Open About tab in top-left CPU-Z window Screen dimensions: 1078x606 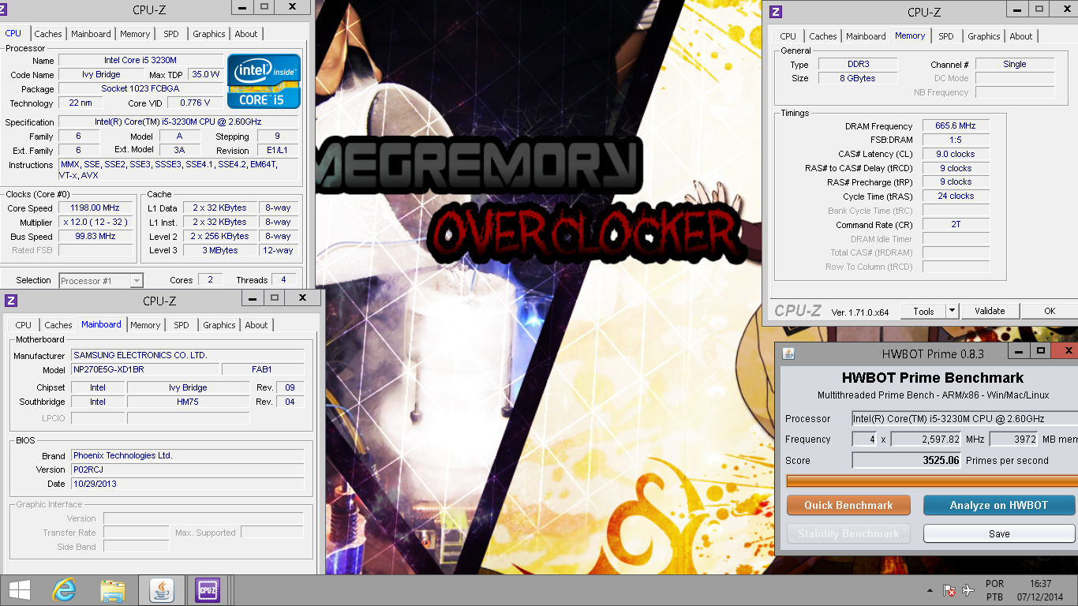(x=246, y=34)
